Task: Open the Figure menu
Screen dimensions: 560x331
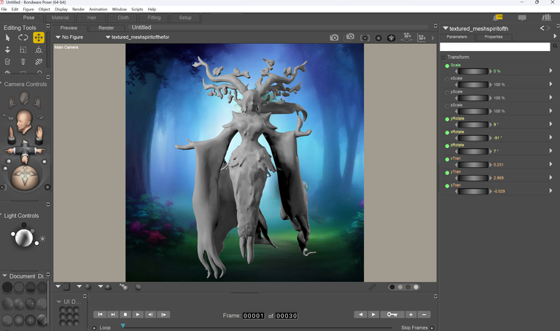Action: point(28,9)
